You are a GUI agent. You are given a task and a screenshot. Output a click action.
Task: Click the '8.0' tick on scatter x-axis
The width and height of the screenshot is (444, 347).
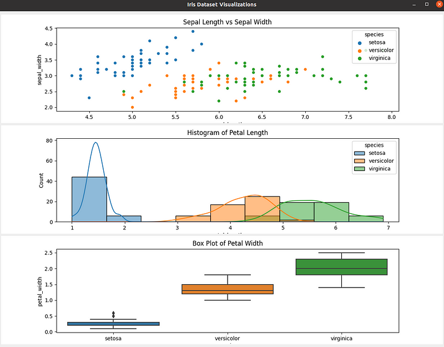click(392, 117)
